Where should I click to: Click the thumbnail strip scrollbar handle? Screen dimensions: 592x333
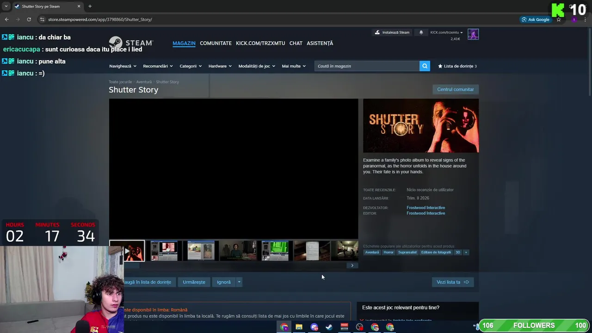tap(130, 265)
